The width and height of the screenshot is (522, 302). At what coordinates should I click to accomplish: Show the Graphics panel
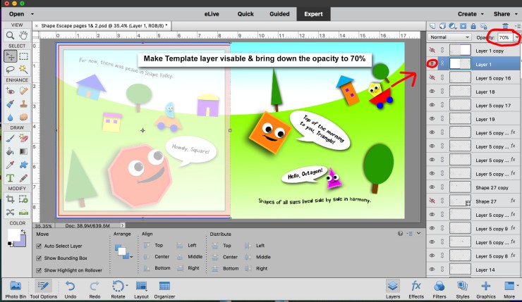485,288
